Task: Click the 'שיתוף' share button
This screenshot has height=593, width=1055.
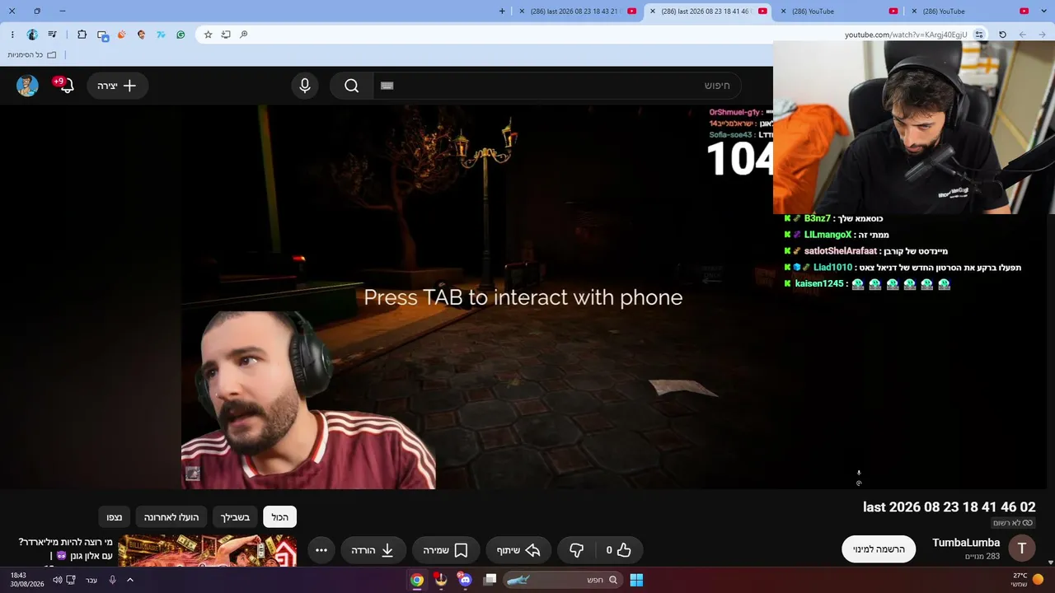Action: click(x=518, y=550)
